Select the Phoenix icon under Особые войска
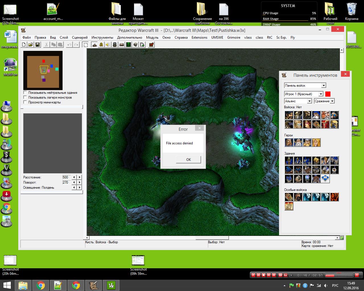364x291 pixels. (334, 197)
